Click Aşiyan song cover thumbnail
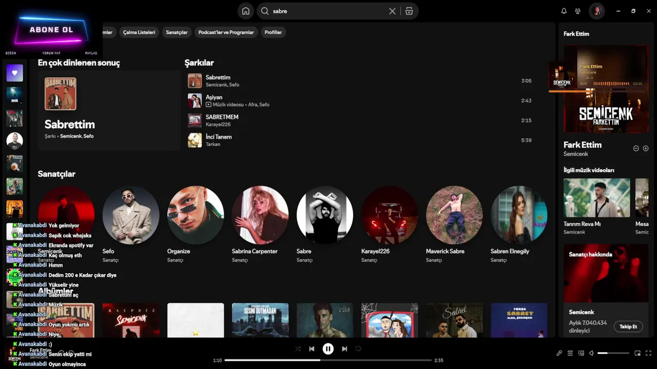The height and width of the screenshot is (369, 657). (195, 100)
